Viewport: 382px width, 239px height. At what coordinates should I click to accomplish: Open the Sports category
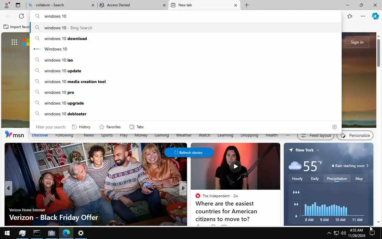point(107,135)
